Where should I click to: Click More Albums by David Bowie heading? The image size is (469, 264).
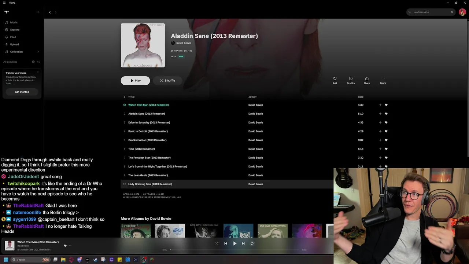146,219
